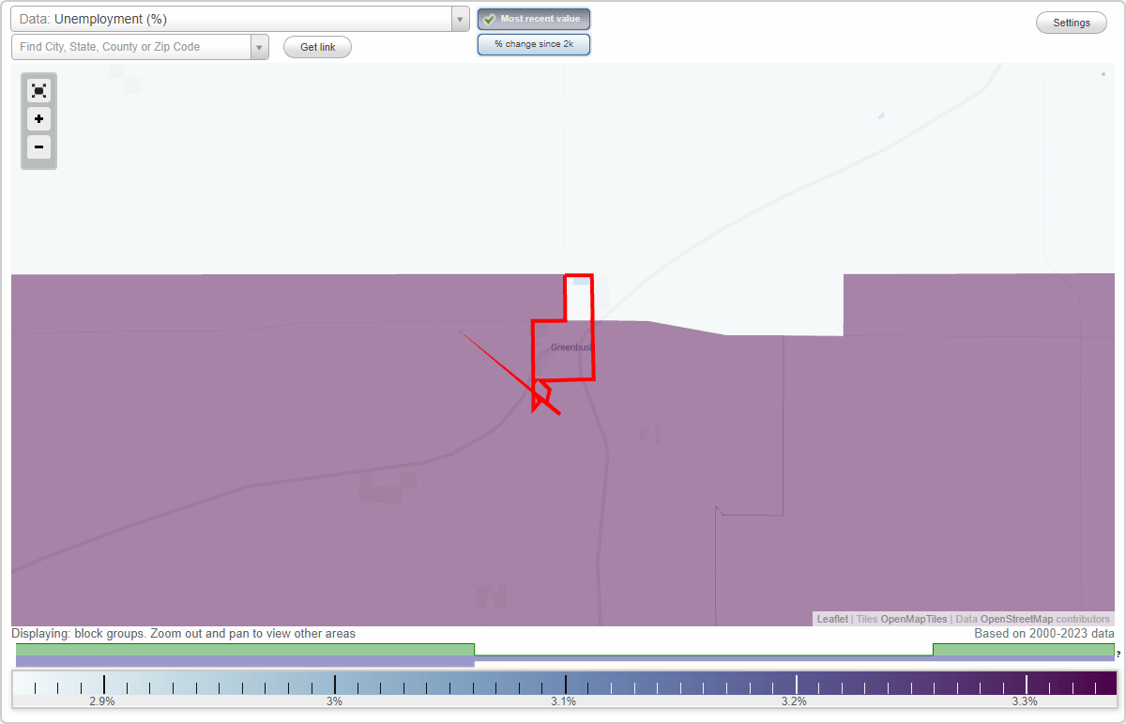Click the 3.2% label on the legend

click(x=794, y=701)
